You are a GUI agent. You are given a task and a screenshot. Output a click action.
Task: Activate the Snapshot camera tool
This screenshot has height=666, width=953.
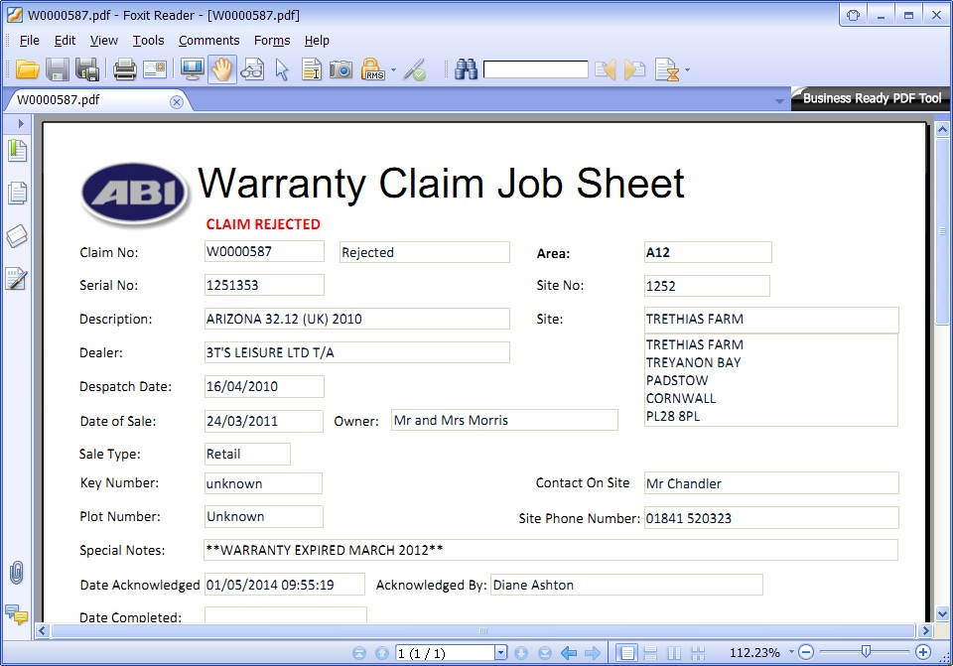[x=340, y=69]
